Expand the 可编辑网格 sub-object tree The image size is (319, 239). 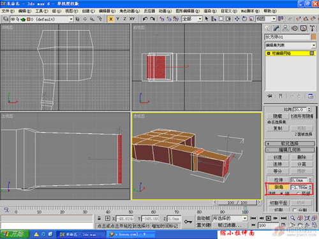(x=269, y=54)
